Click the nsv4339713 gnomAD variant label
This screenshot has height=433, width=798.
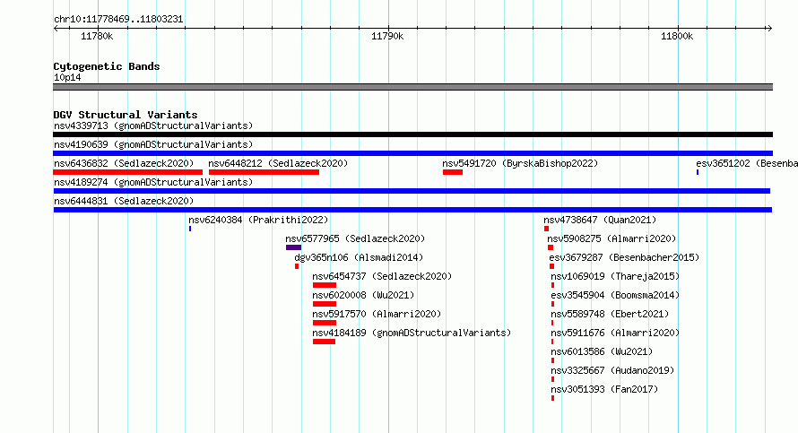(153, 126)
